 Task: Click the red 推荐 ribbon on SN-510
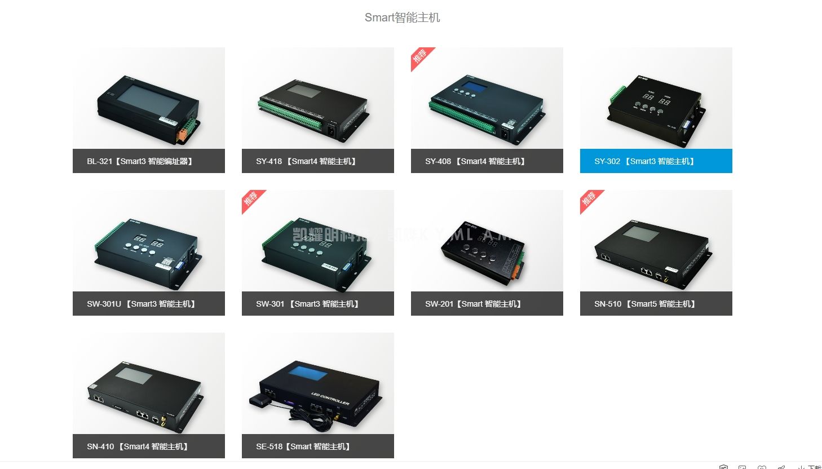[x=590, y=200]
